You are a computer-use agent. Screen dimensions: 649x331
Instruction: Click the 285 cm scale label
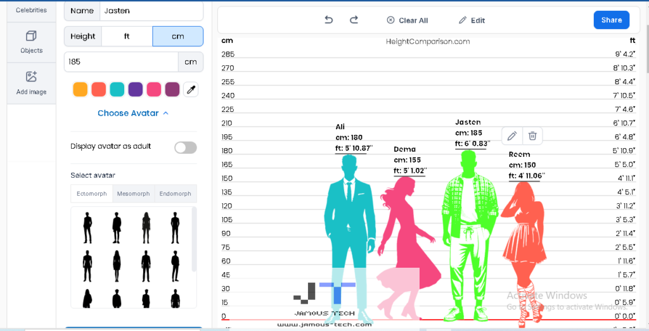click(x=228, y=54)
